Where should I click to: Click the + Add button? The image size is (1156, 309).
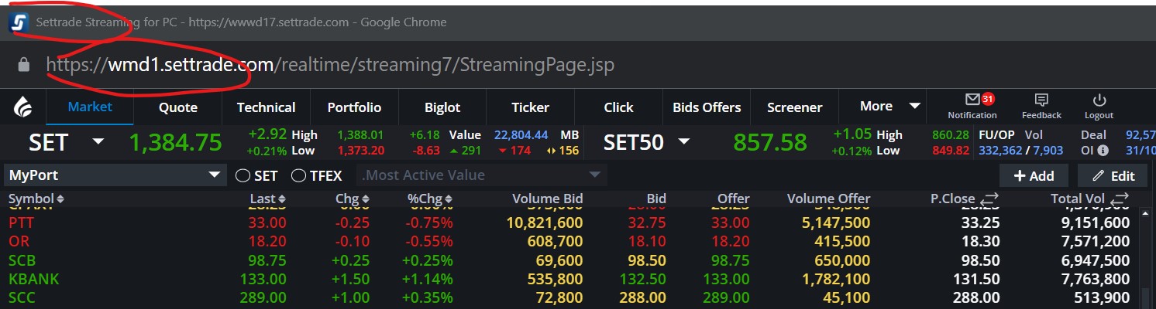click(1034, 175)
